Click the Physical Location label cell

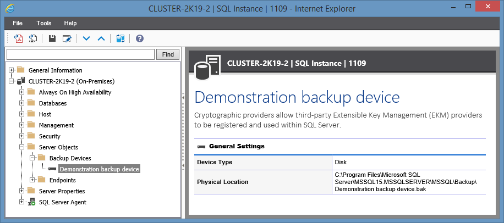coord(263,182)
